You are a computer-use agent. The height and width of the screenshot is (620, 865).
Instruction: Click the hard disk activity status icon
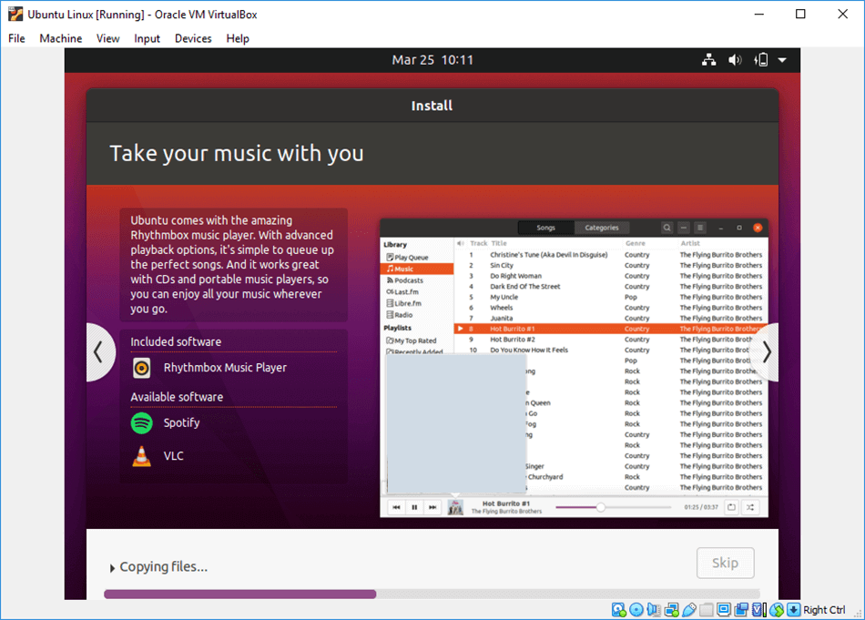[619, 609]
